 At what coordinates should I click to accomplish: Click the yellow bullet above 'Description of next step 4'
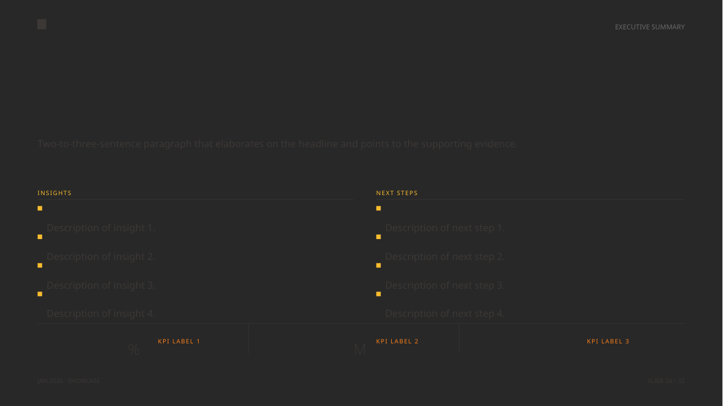click(x=379, y=294)
